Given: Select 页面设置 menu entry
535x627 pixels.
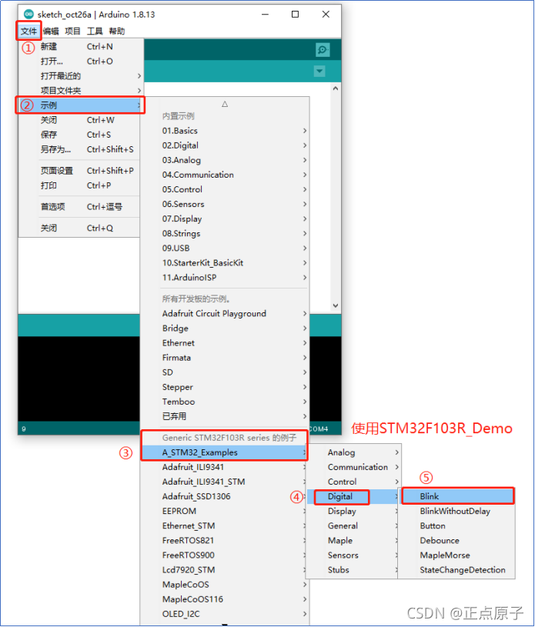Looking at the screenshot, I should (81, 171).
